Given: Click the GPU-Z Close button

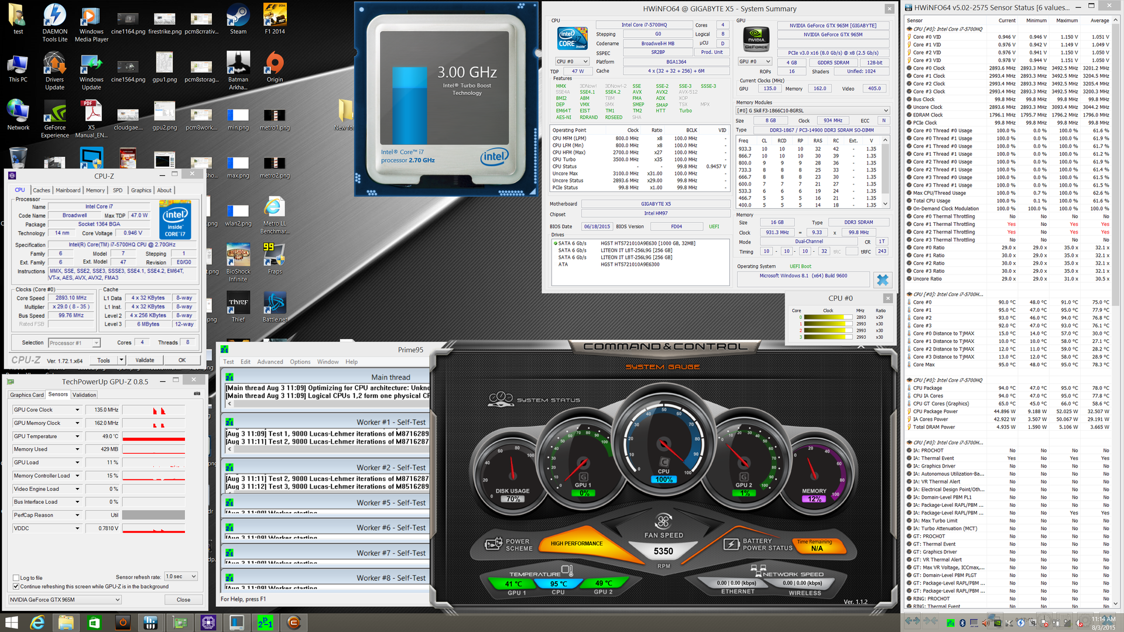Looking at the screenshot, I should coord(183,600).
